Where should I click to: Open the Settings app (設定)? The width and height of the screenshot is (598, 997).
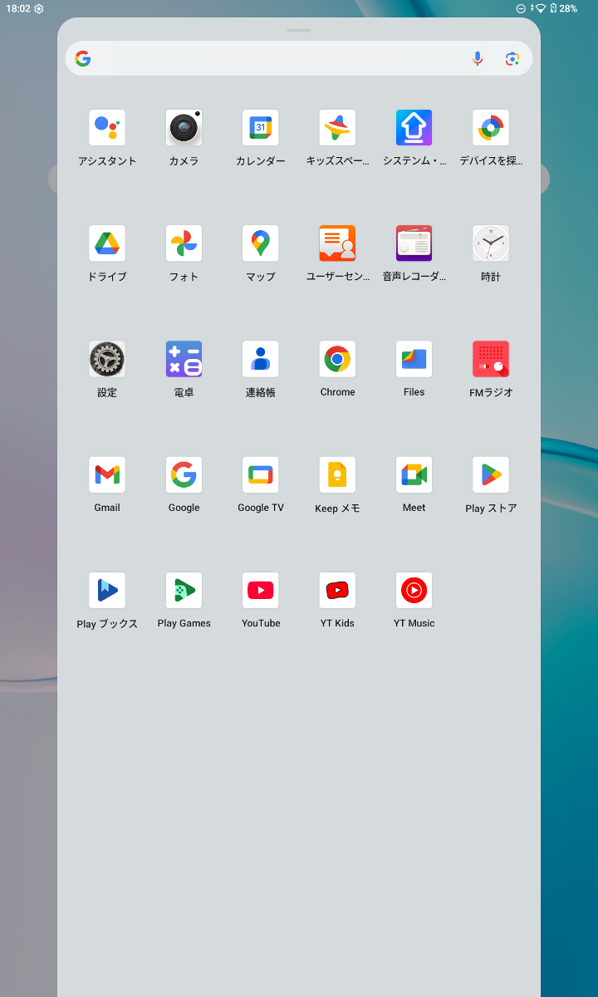pos(107,359)
